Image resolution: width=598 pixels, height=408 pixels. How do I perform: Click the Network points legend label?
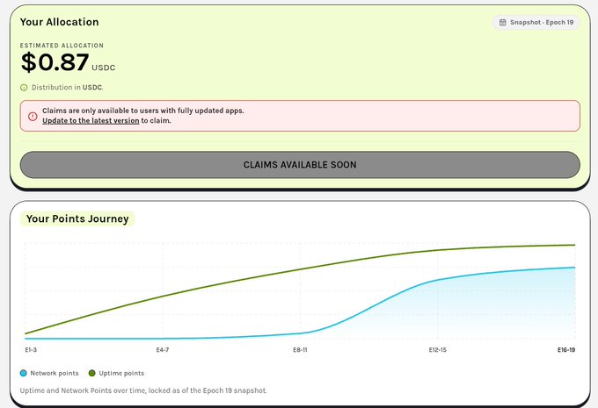(55, 373)
